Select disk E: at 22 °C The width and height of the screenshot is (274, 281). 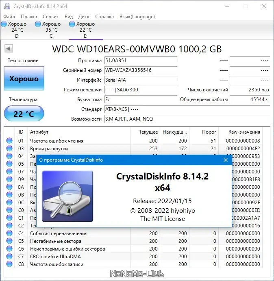[x=86, y=30]
